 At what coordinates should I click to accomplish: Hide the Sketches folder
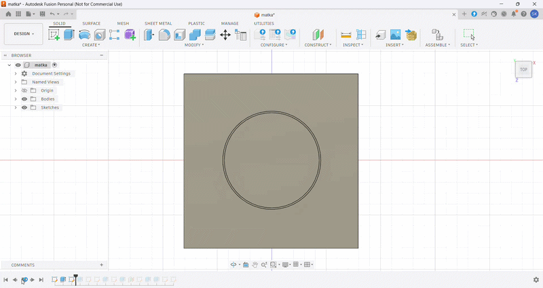[24, 107]
